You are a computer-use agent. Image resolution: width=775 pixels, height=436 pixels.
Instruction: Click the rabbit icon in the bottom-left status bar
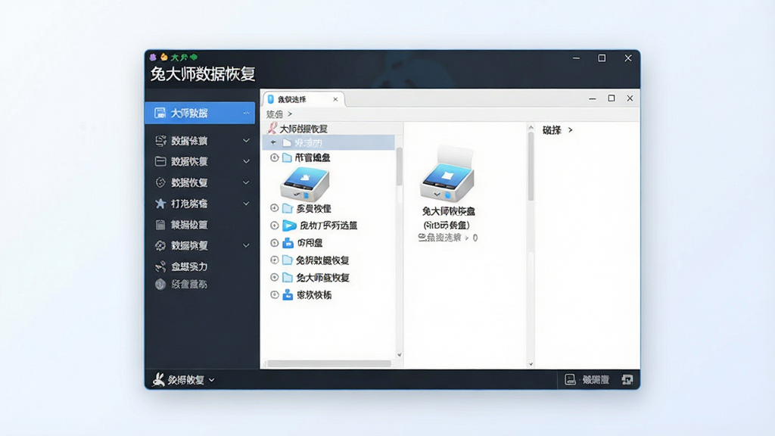(158, 380)
